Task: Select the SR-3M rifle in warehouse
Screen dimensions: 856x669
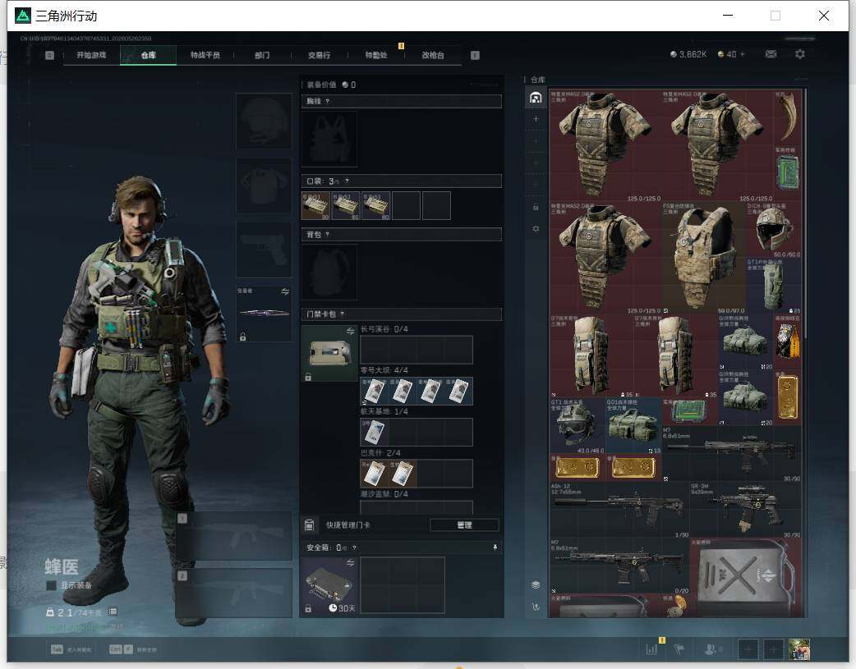Action: [745, 509]
